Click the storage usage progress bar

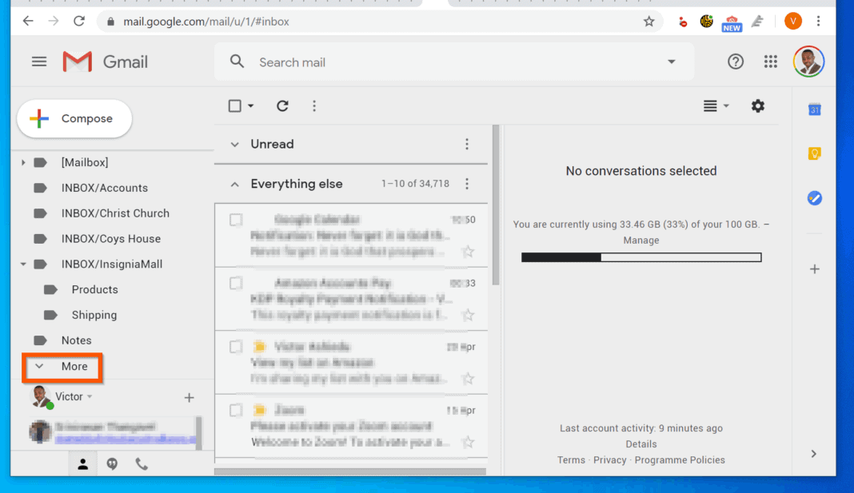640,256
